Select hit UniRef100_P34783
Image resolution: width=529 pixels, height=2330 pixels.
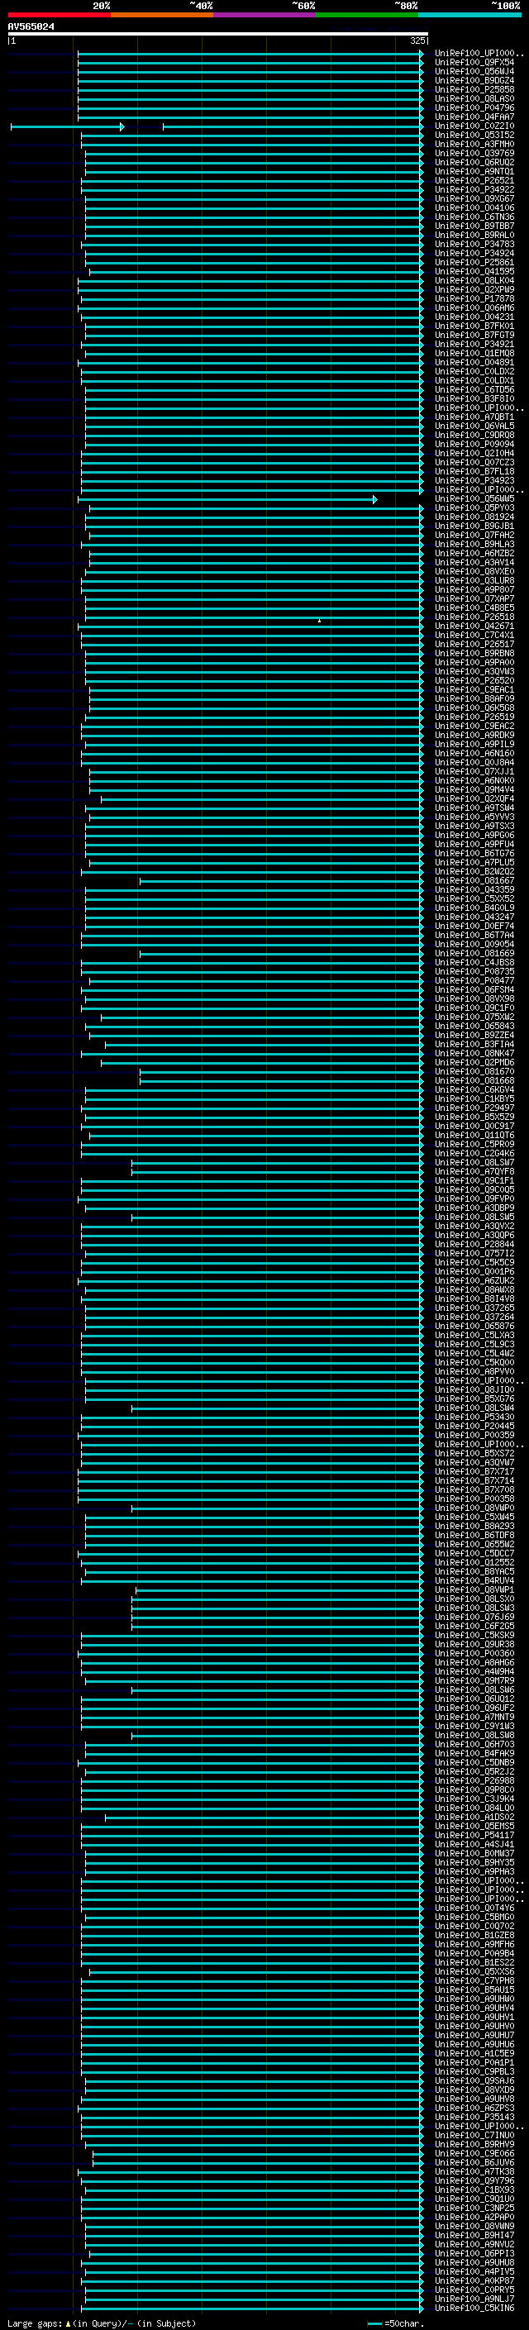[x=474, y=244]
